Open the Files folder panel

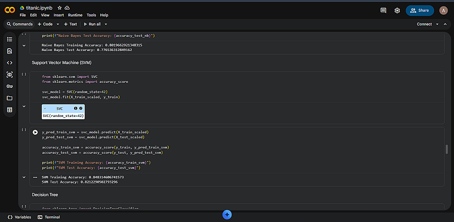coord(10,98)
